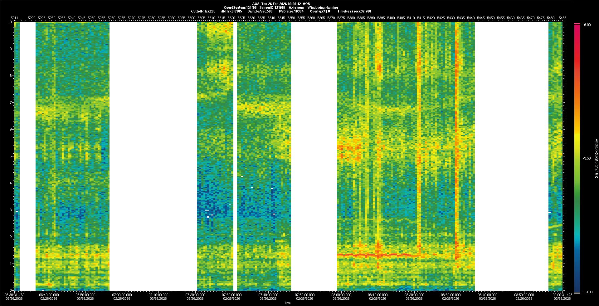Click the frequency axis tick label "4"
The image size is (599, 306).
coord(11,183)
